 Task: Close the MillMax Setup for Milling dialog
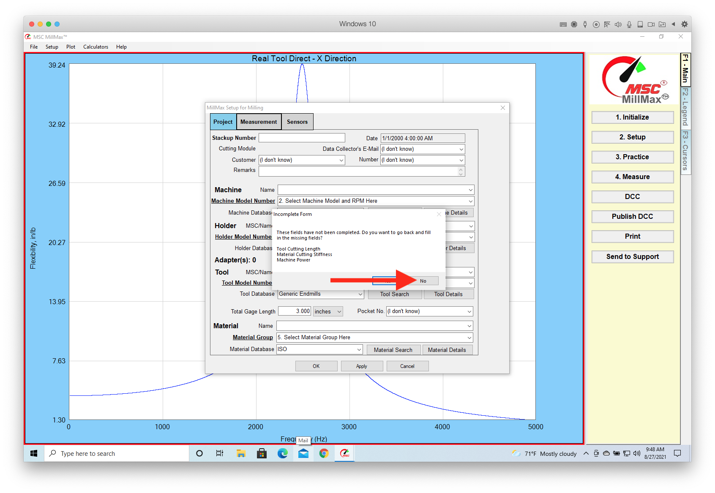503,108
